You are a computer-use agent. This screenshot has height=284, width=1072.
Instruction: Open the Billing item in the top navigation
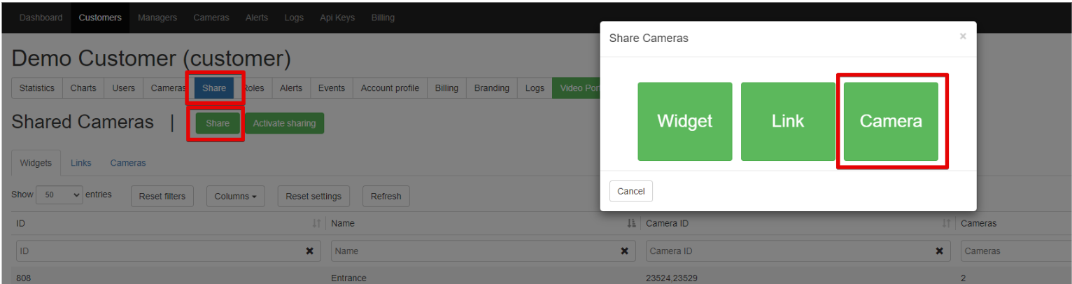pos(383,17)
